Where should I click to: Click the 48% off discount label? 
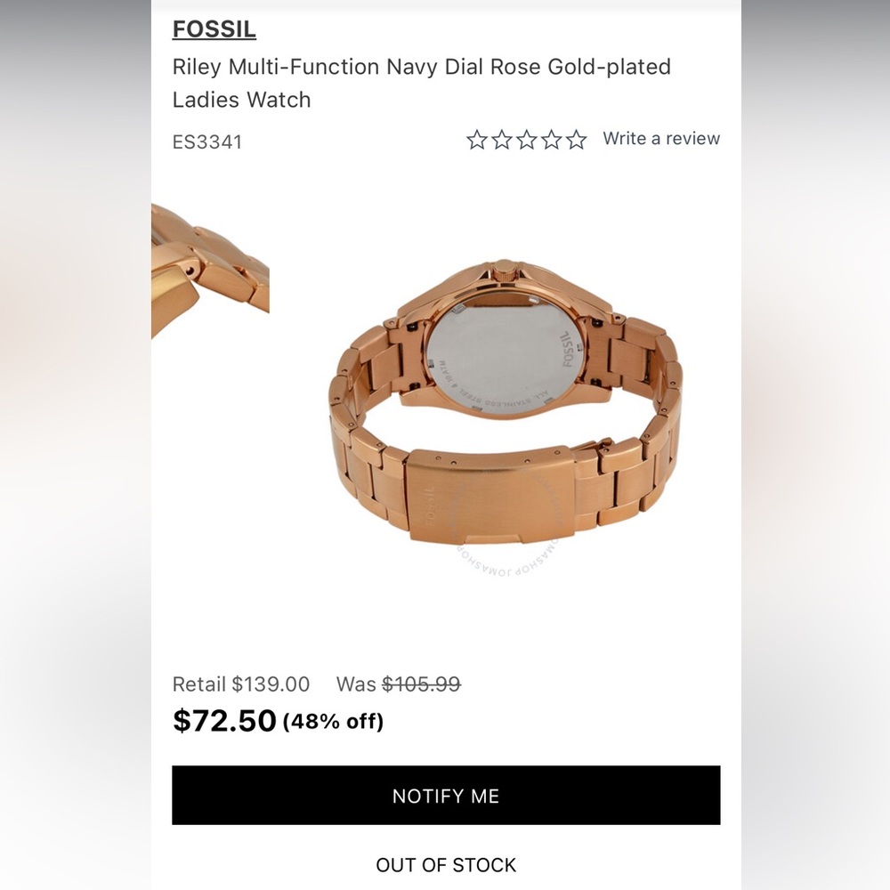click(332, 723)
